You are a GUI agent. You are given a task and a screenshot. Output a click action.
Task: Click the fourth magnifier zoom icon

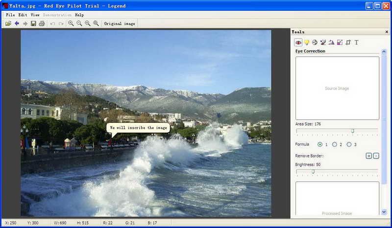click(x=96, y=23)
